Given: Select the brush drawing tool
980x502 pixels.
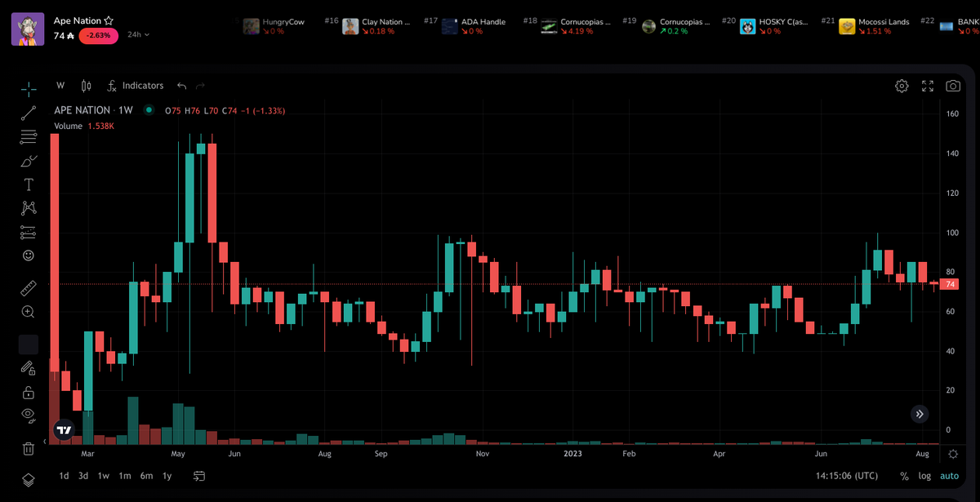Looking at the screenshot, I should [29, 161].
